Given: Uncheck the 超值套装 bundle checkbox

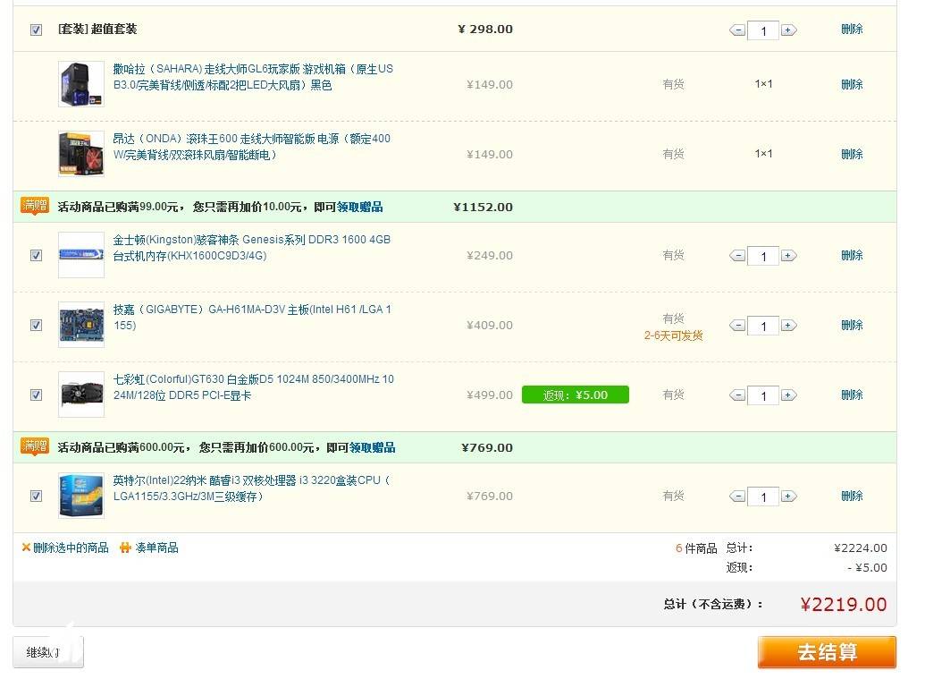Looking at the screenshot, I should pyautogui.click(x=36, y=30).
